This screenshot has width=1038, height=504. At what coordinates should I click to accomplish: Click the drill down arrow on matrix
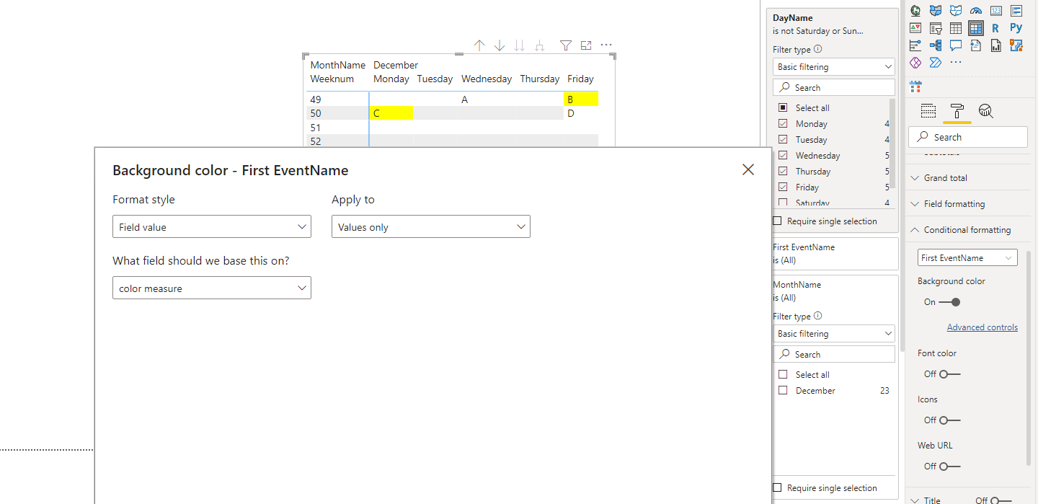point(500,45)
